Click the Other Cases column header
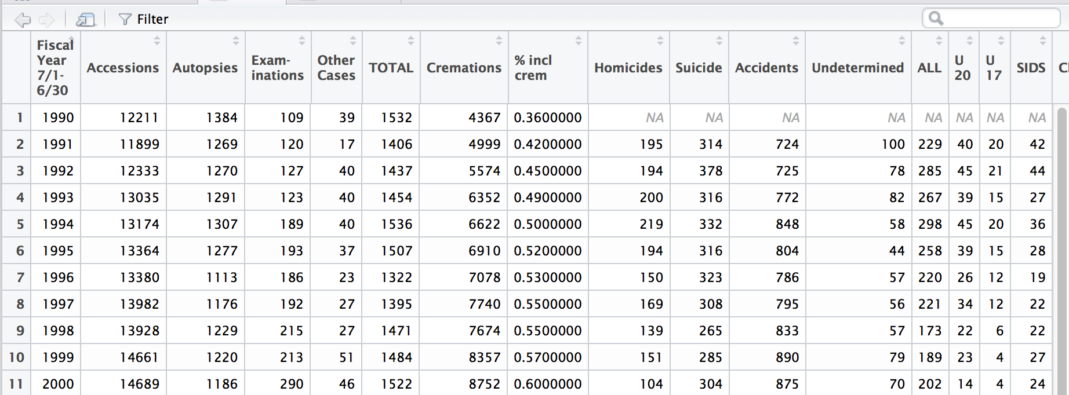Viewport: 1069px width, 395px height. tap(336, 68)
